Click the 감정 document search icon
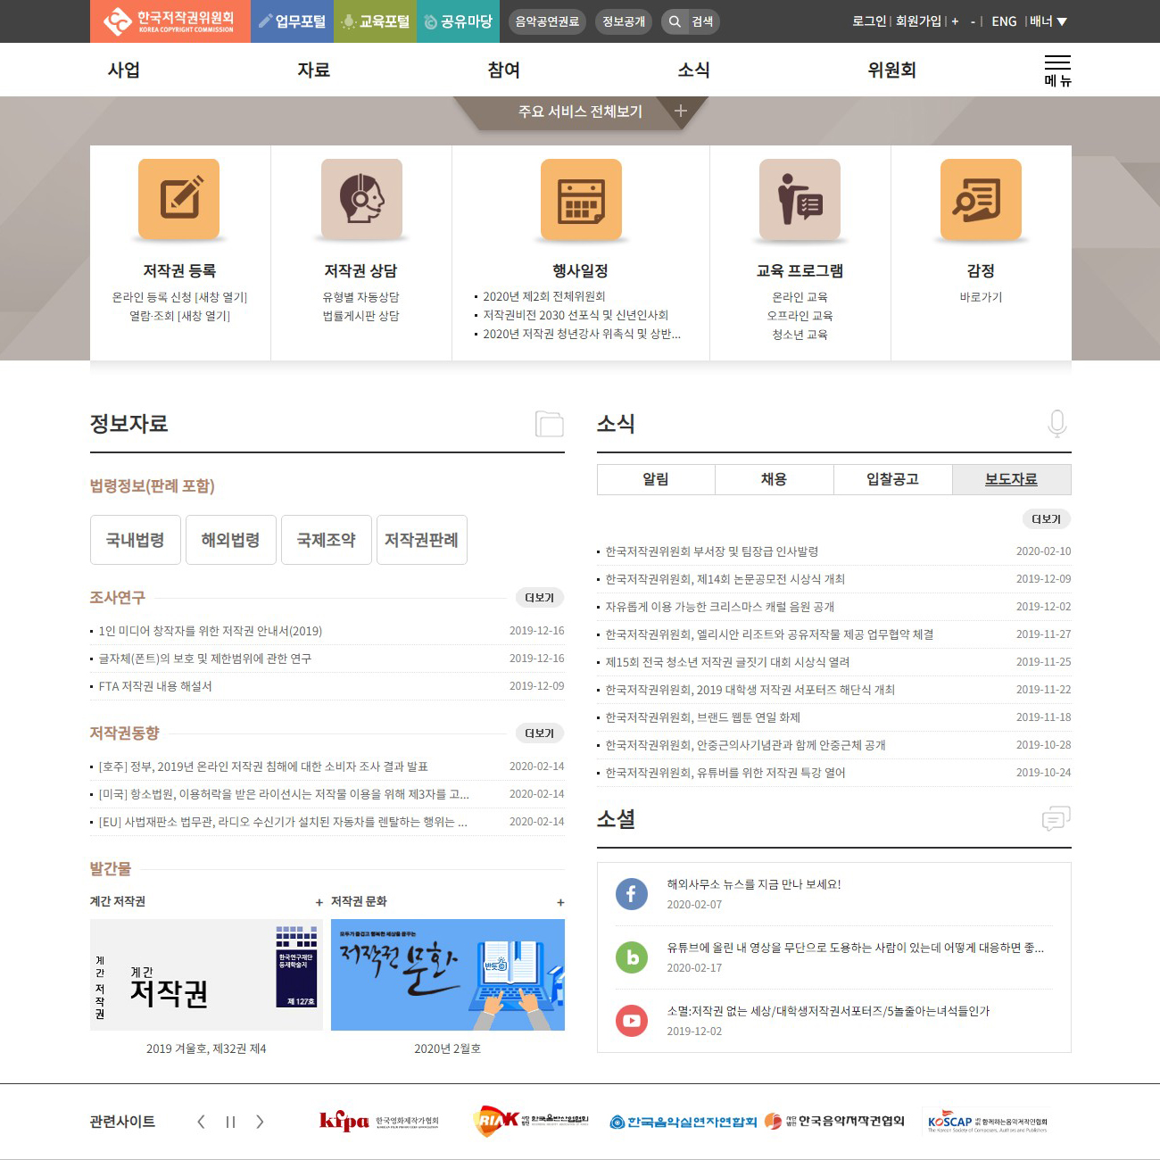Image resolution: width=1160 pixels, height=1160 pixels. tap(981, 199)
